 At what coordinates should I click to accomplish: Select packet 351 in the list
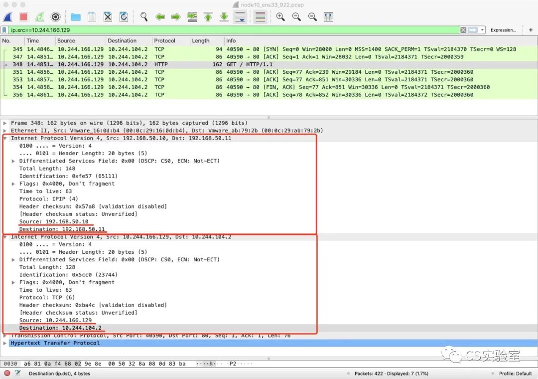point(269,72)
